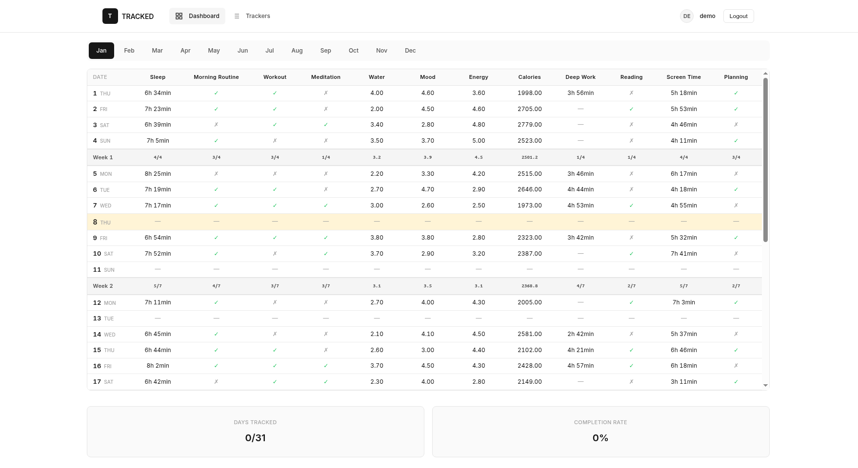This screenshot has height=468, width=858.
Task: Open the Dashboard grid icon
Action: coord(179,16)
